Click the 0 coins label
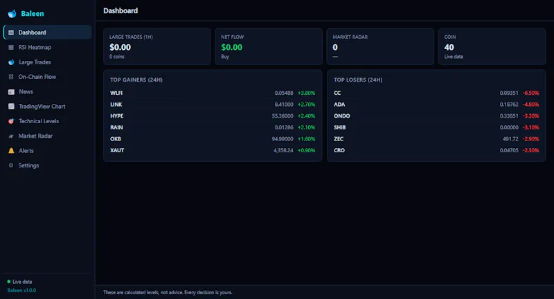554x299 pixels. pos(117,57)
